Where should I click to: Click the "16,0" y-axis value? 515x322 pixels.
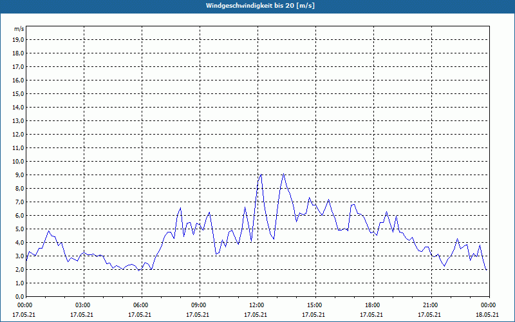pos(18,80)
